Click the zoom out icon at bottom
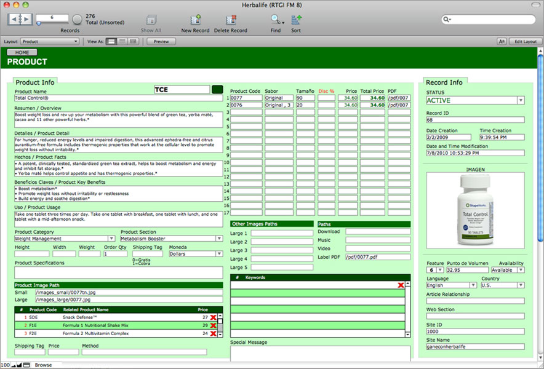The width and height of the screenshot is (544, 369). (x=14, y=365)
